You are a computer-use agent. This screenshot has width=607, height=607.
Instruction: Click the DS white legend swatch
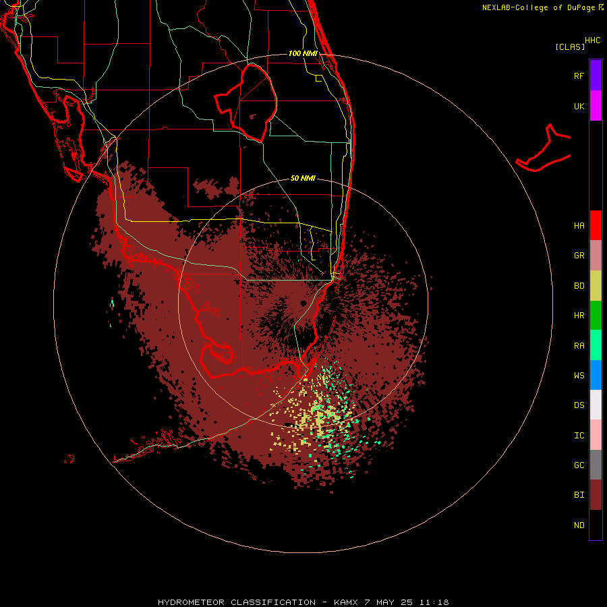point(596,405)
